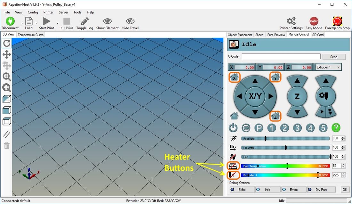Fit objects with zoom-to-fit tool

(x=7, y=88)
